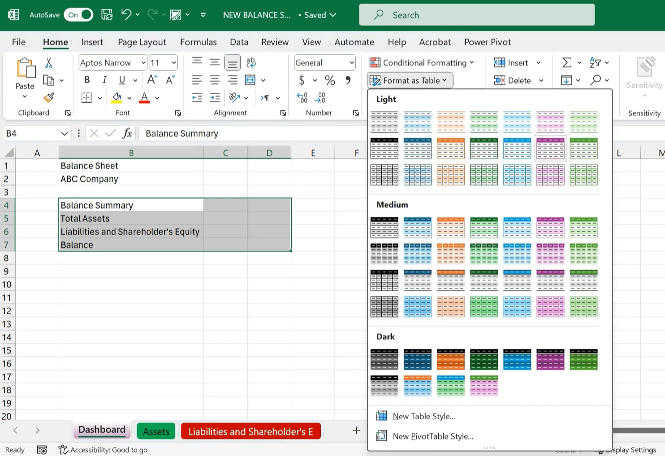Click the Find and Select magnifier

pyautogui.click(x=596, y=80)
